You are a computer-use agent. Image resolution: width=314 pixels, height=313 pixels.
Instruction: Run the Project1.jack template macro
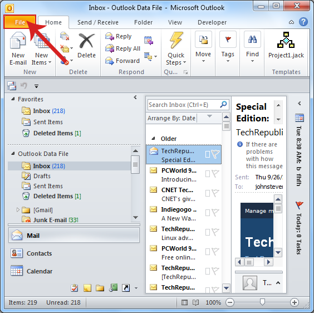tap(286, 45)
